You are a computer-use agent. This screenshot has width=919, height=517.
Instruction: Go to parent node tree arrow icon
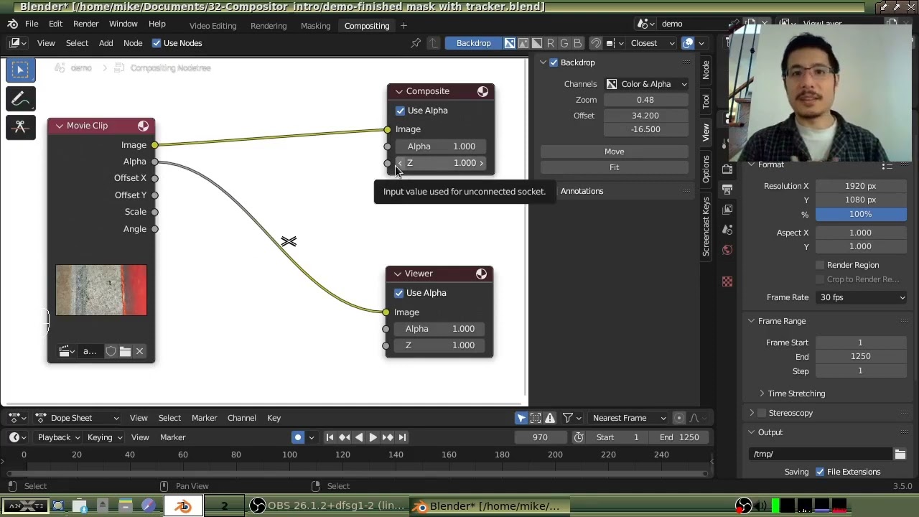433,43
